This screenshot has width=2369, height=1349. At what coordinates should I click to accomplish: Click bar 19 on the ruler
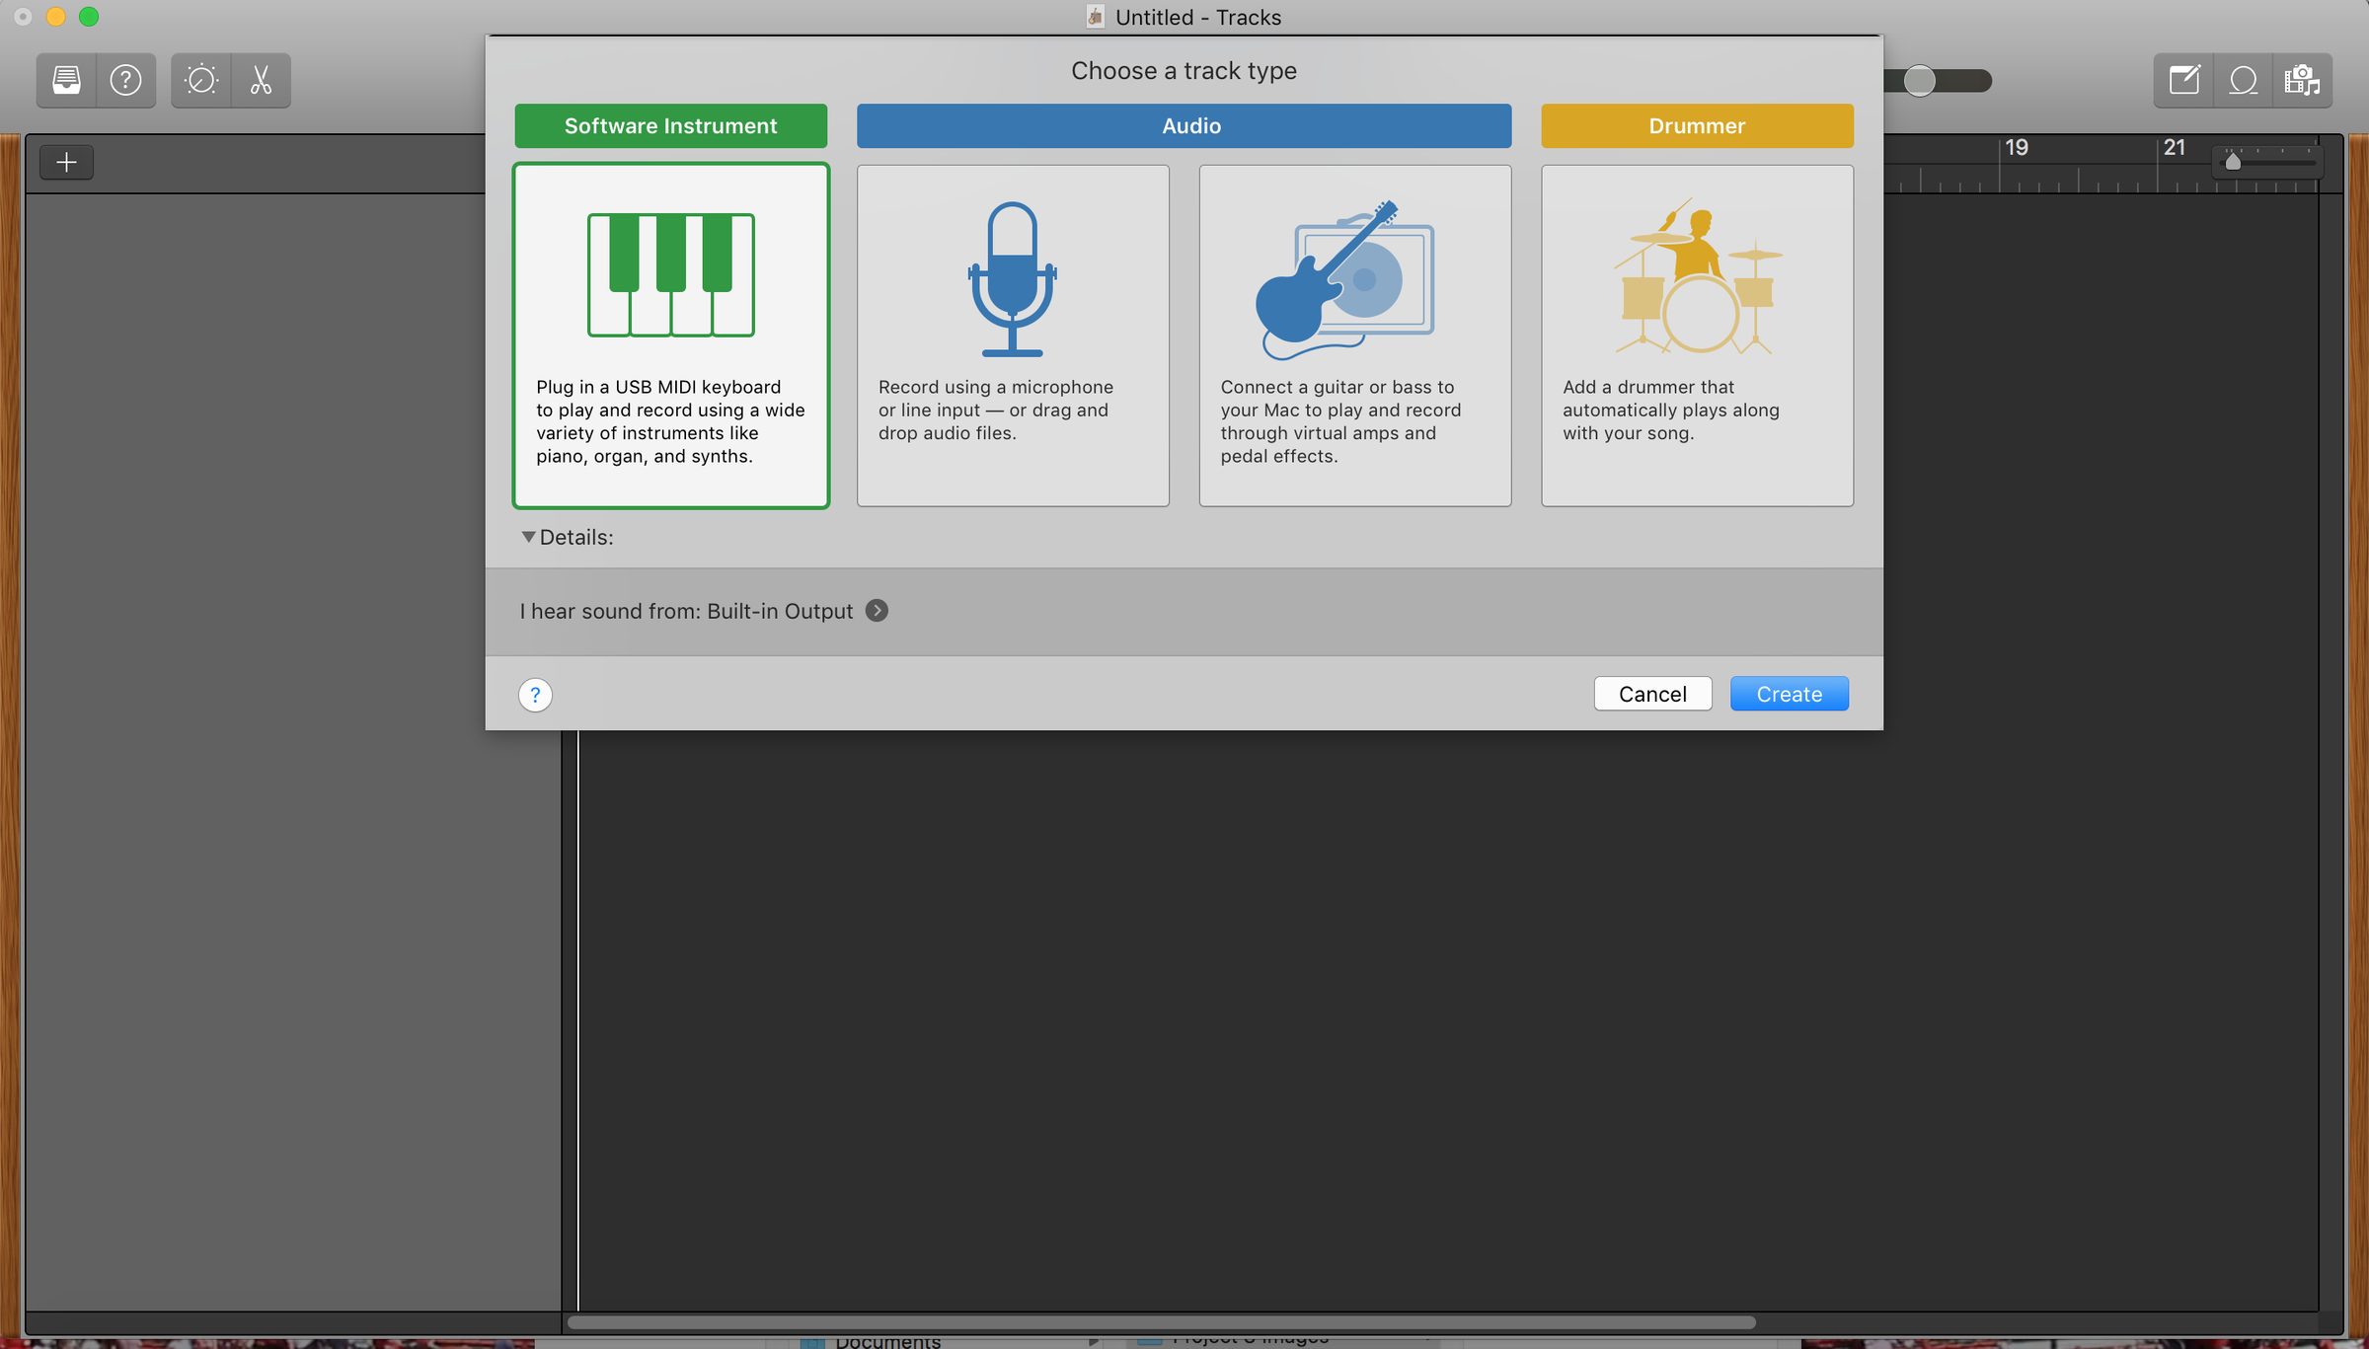click(x=2016, y=148)
